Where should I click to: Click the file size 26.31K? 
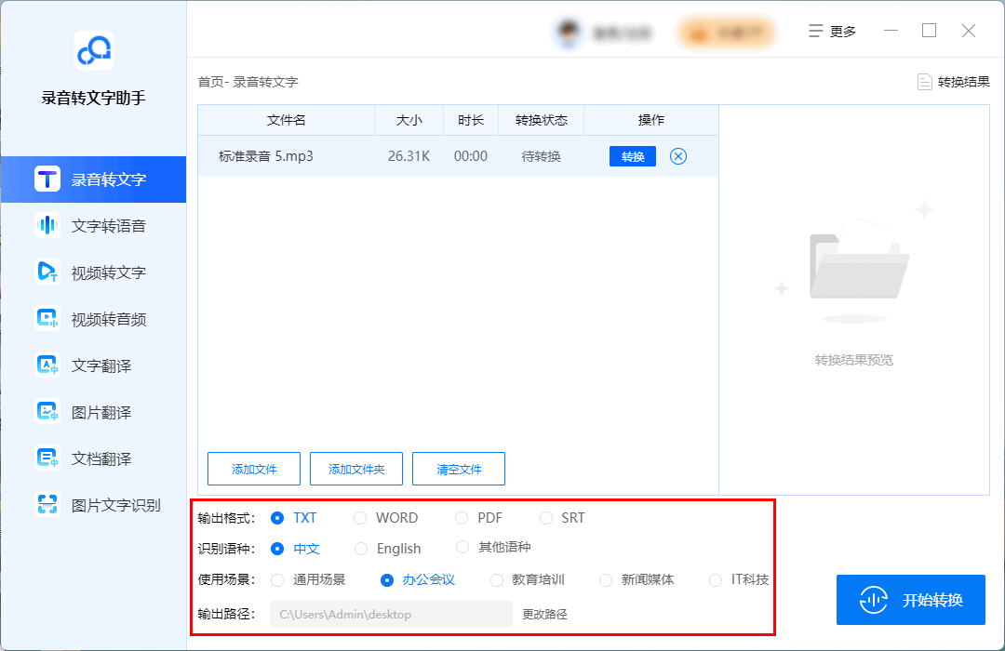pos(409,156)
